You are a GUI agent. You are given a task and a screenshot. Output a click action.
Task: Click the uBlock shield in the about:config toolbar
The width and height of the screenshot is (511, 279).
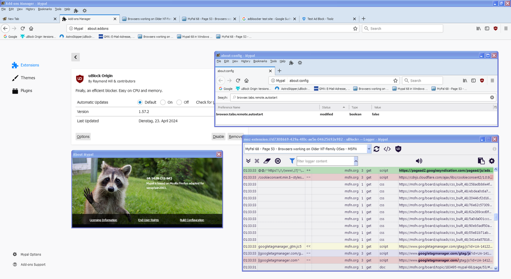(x=482, y=81)
